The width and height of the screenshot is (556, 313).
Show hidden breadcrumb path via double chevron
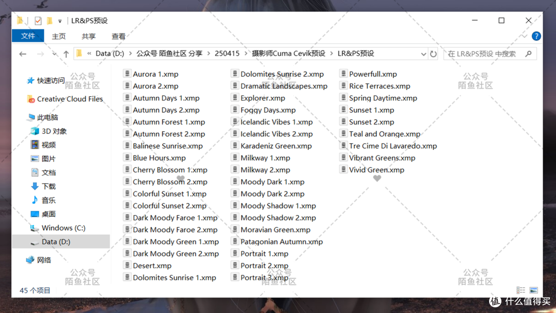[x=89, y=54]
